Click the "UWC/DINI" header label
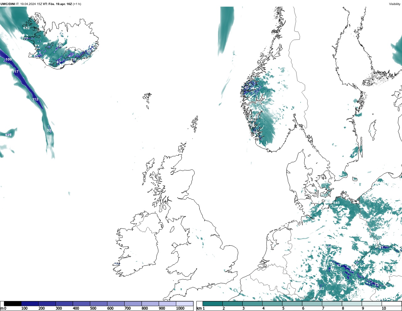The width and height of the screenshot is (402, 311). coord(8,4)
